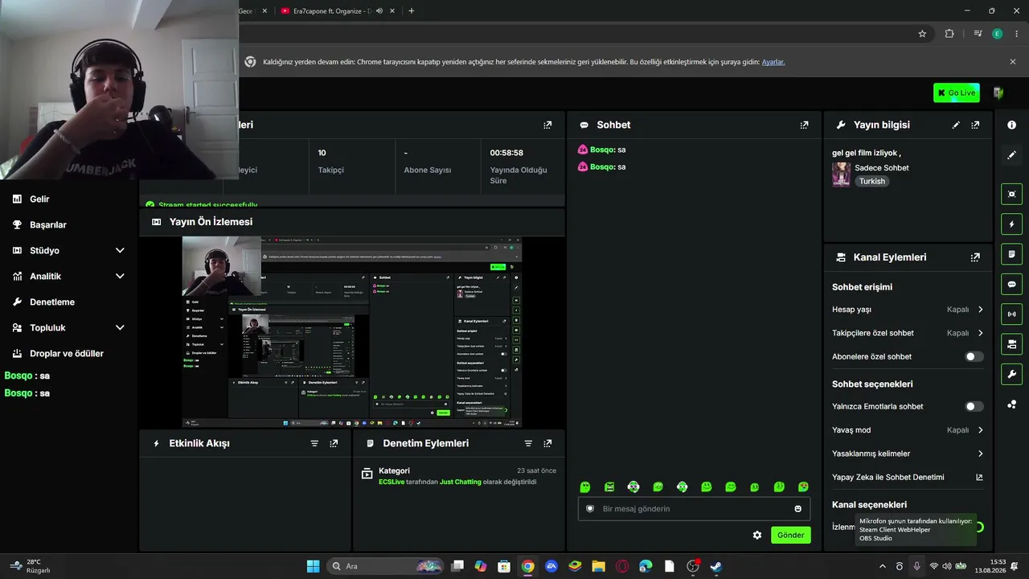
Task: Click the Bir mesaj gönderin chat field
Action: [x=694, y=508]
